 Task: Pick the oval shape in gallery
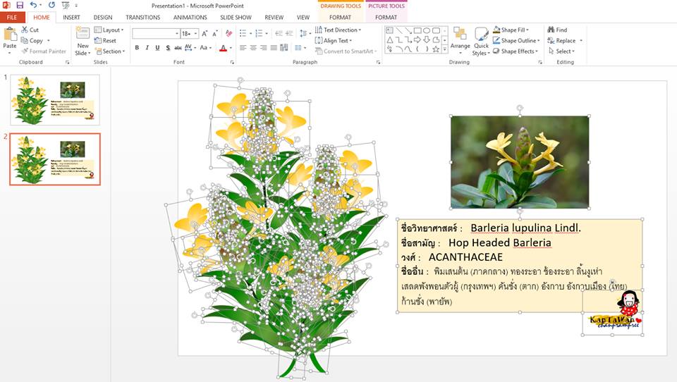pyautogui.click(x=427, y=30)
